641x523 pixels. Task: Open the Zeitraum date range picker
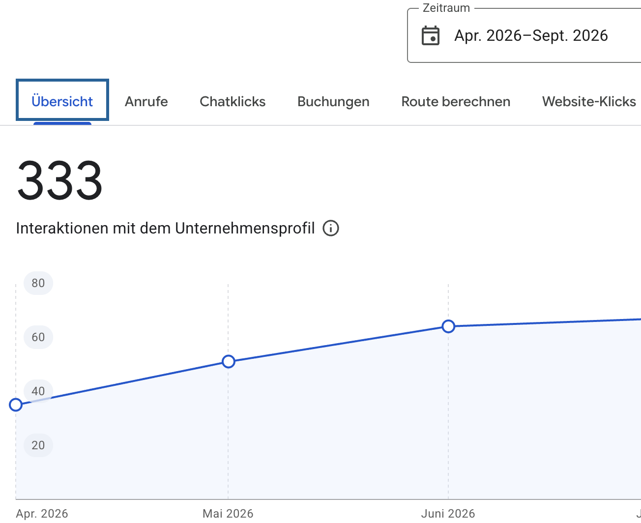524,35
